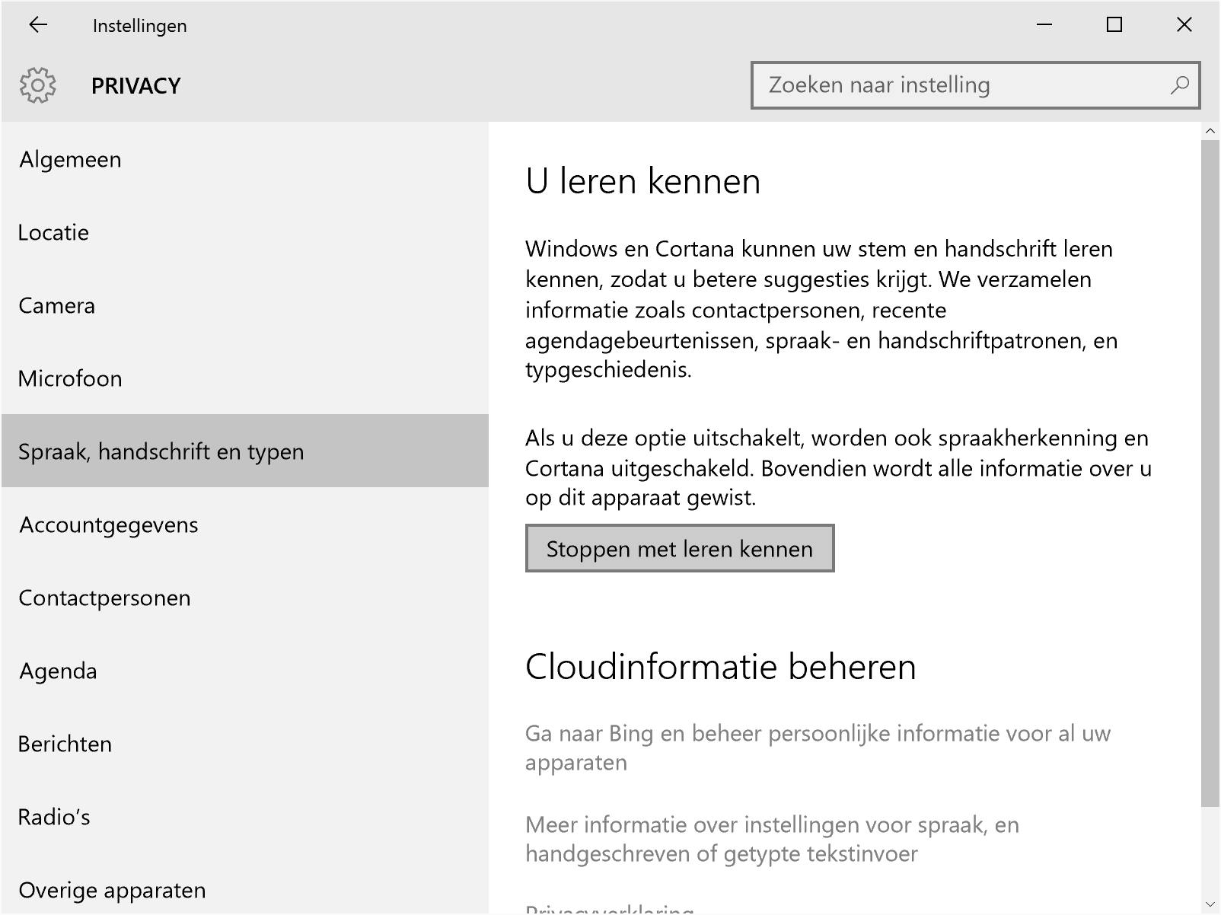Open Contactpersonen privacy settings

(104, 598)
